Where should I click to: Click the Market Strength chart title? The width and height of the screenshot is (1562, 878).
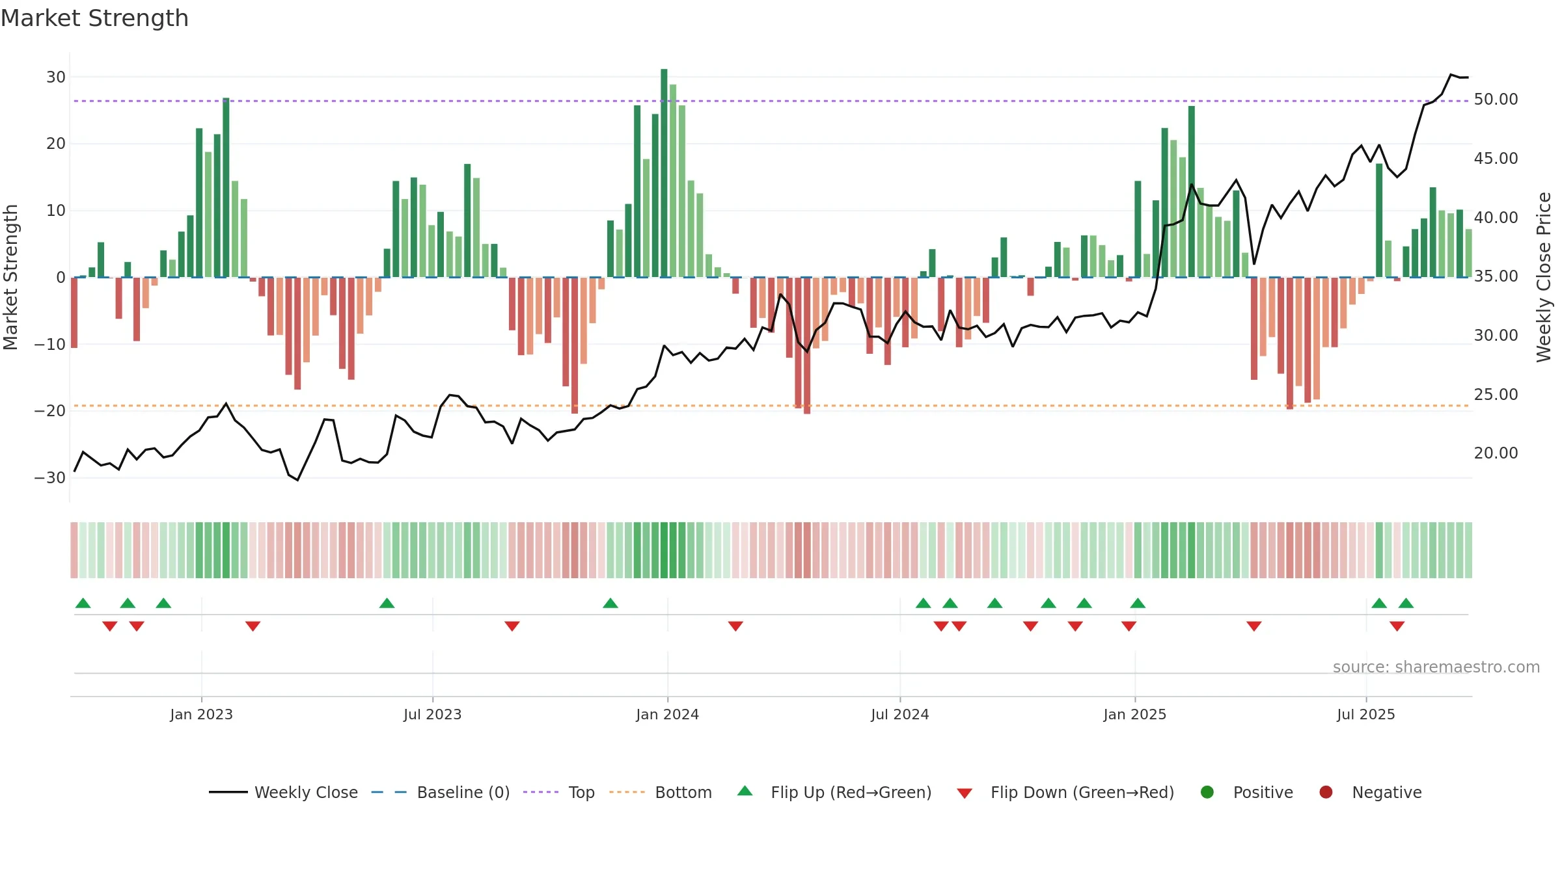(x=94, y=18)
